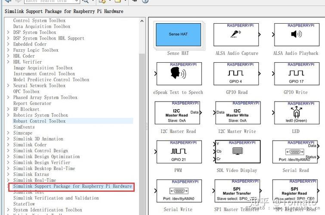Click Simulink Real-Time text

click(34, 180)
